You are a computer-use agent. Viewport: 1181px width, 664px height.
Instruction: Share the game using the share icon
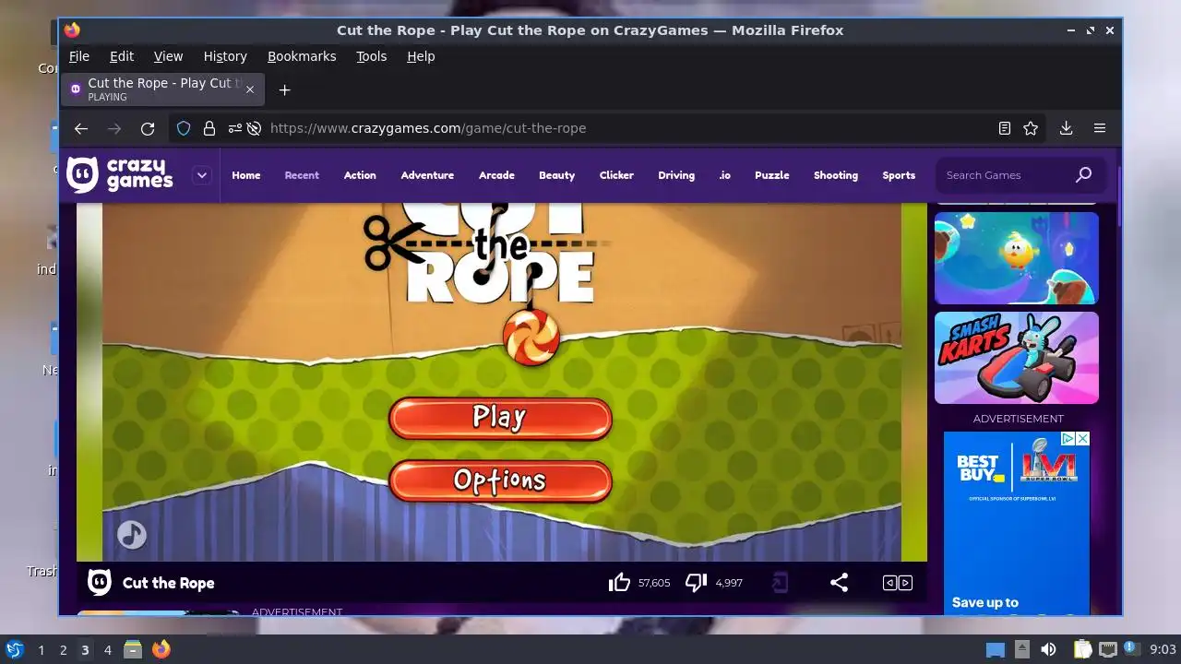point(839,583)
